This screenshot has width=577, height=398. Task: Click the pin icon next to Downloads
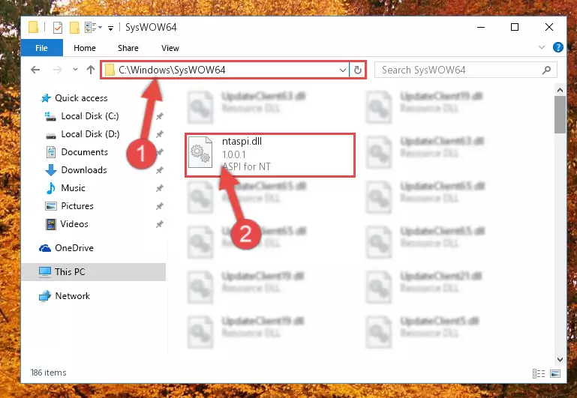[x=159, y=171]
